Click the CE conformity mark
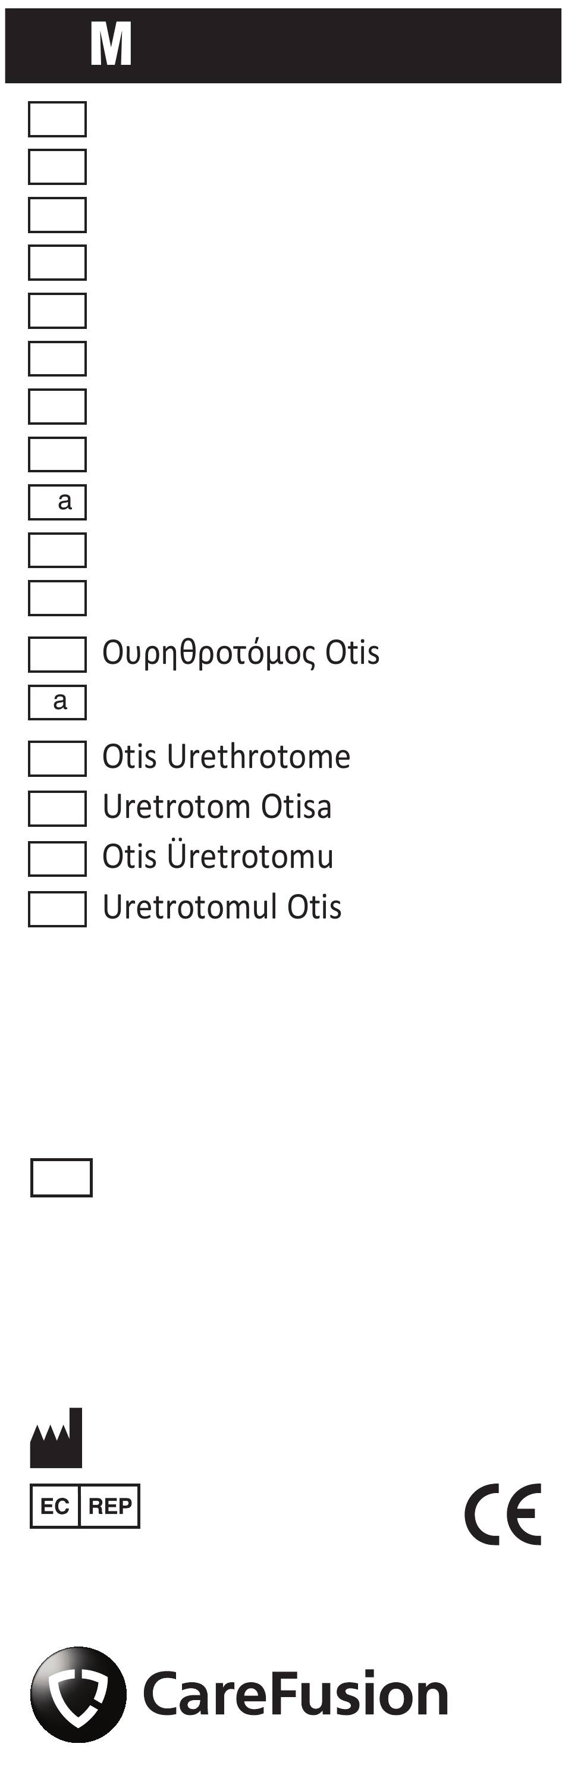565x1778 pixels. pos(503,1515)
